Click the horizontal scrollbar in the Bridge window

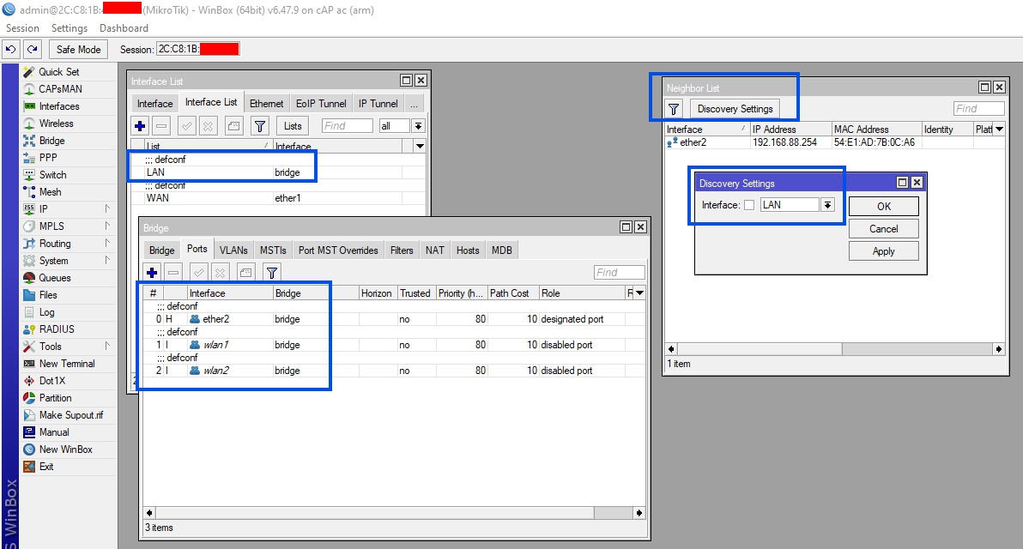pyautogui.click(x=394, y=513)
